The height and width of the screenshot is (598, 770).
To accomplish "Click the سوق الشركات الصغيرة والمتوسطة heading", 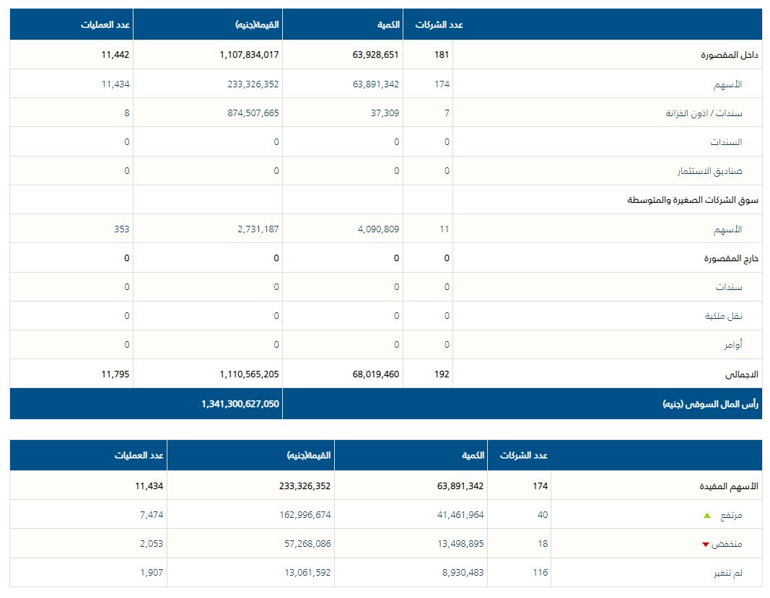I will (693, 200).
